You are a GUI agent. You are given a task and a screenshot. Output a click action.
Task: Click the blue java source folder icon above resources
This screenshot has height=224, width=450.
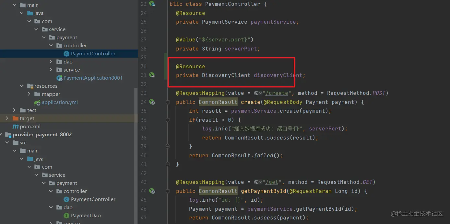pyautogui.click(x=30, y=13)
